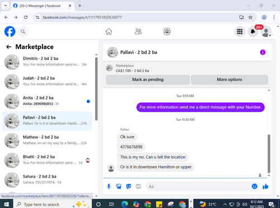280x208 pixels.
Task: Open the Judah 2 bd 2 ba chat
Action: [x=47, y=82]
